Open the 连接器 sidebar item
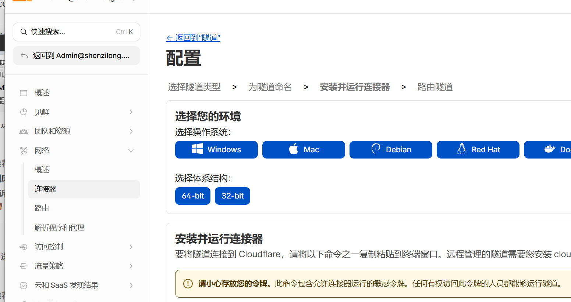The width and height of the screenshot is (571, 302). pos(46,189)
